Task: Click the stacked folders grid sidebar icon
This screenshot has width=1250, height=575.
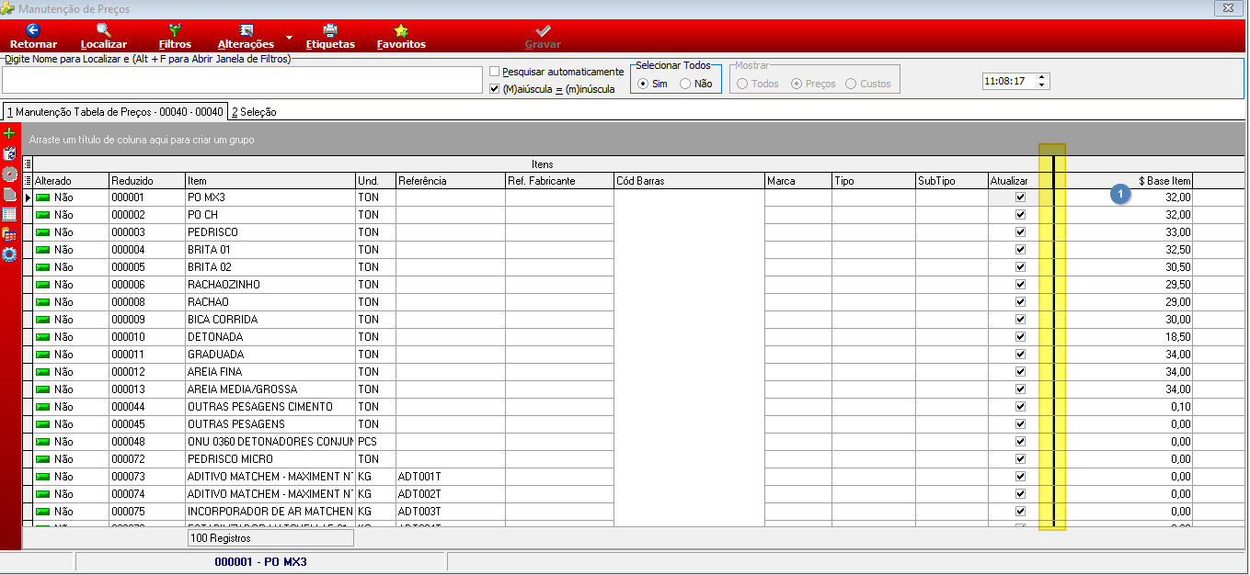Action: pos(10,234)
